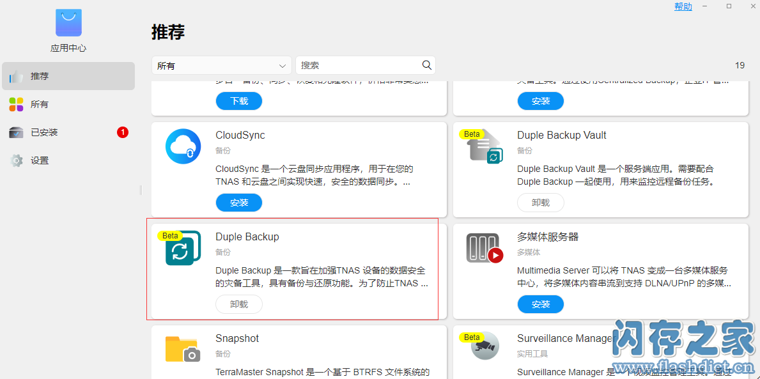Image resolution: width=760 pixels, height=379 pixels.
Task: Click 安装 in the Centralized Backup card
Action: click(541, 101)
